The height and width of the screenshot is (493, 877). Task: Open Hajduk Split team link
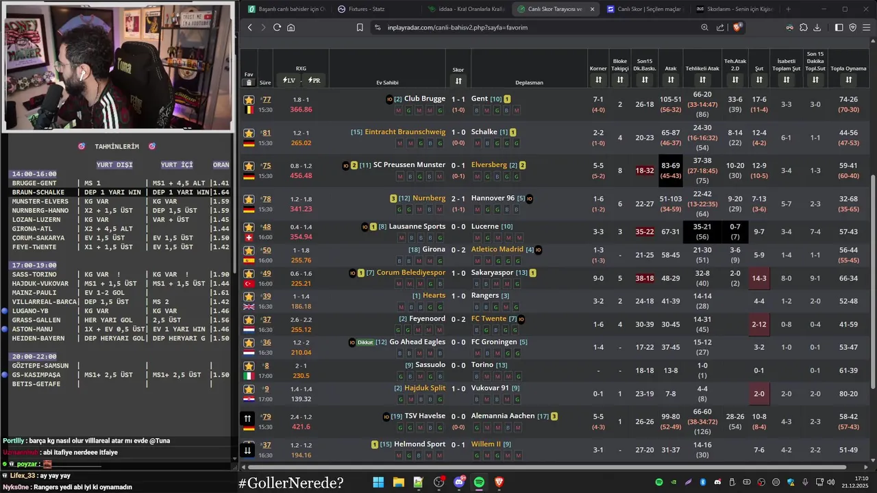tap(425, 388)
